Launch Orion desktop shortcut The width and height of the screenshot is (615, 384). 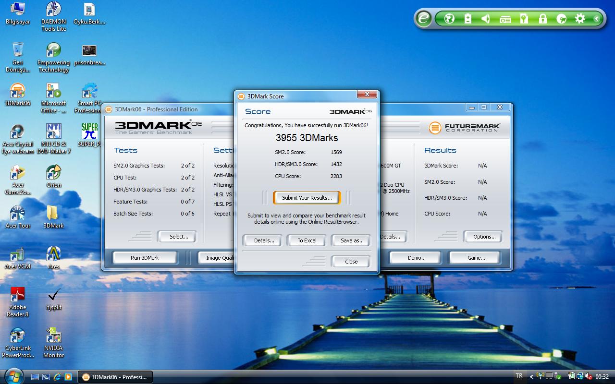pos(54,176)
